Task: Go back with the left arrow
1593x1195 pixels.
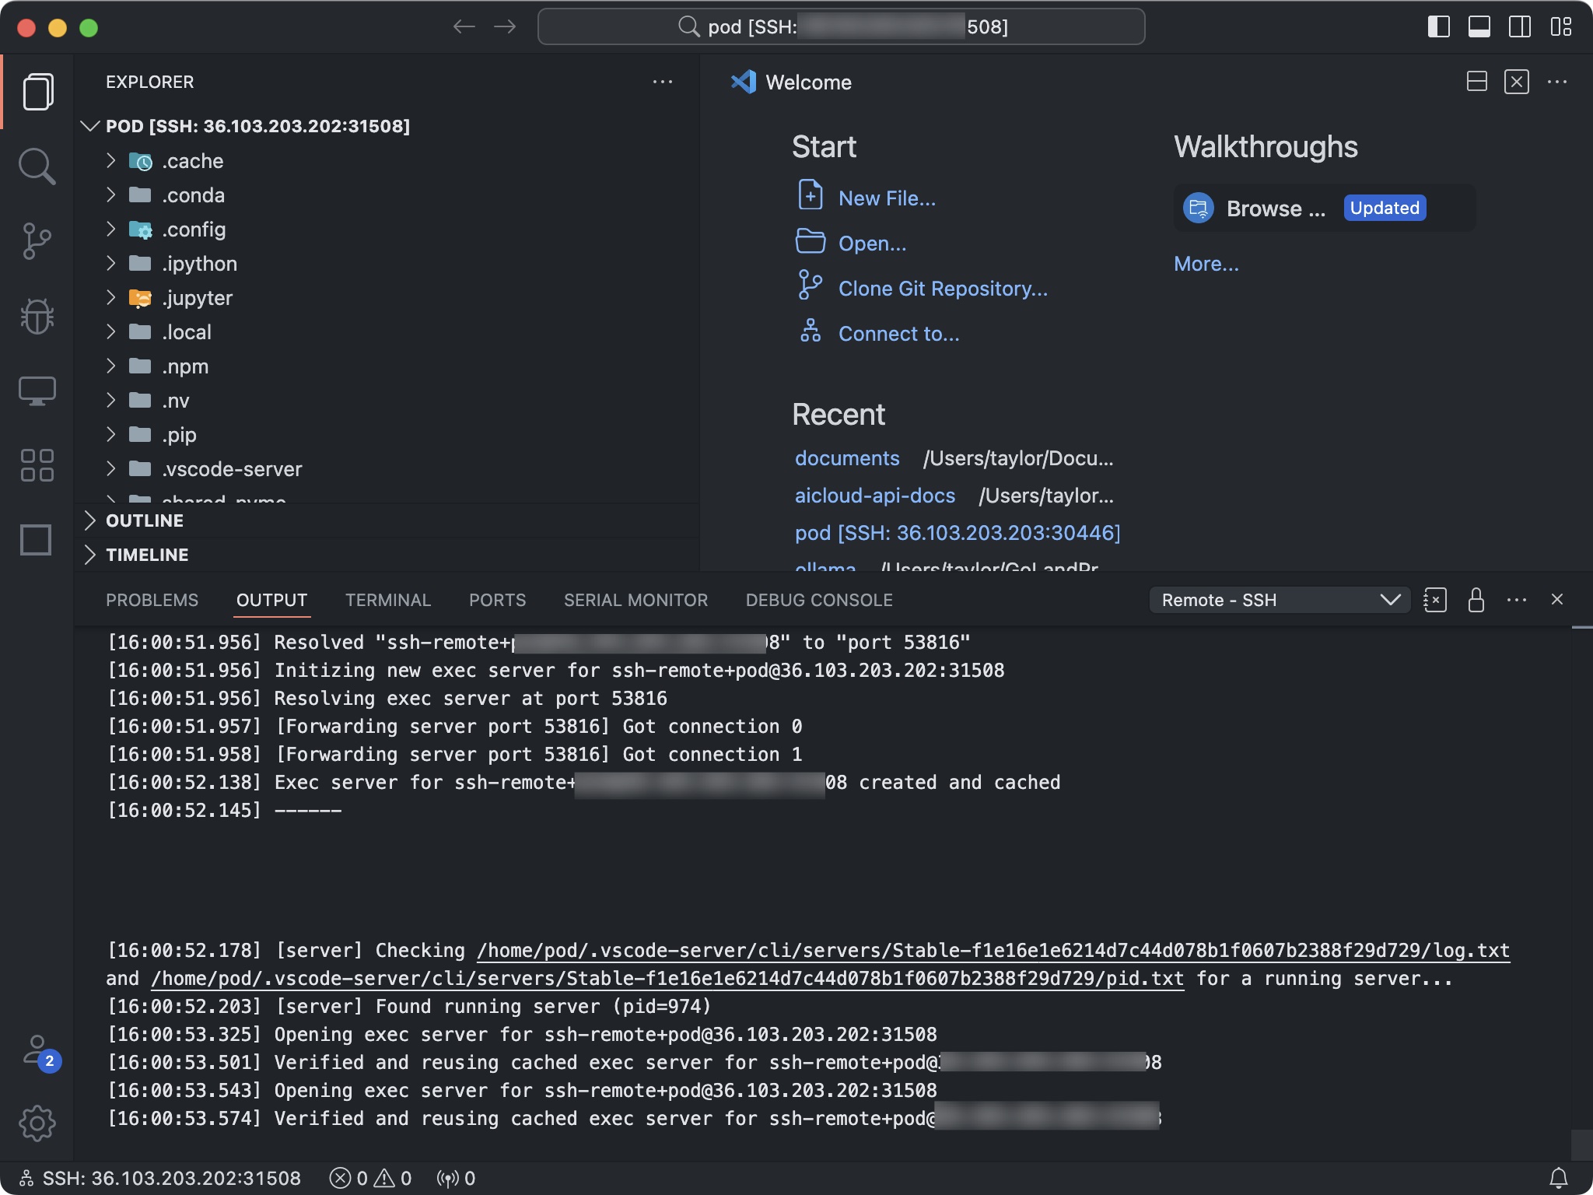Action: tap(464, 26)
